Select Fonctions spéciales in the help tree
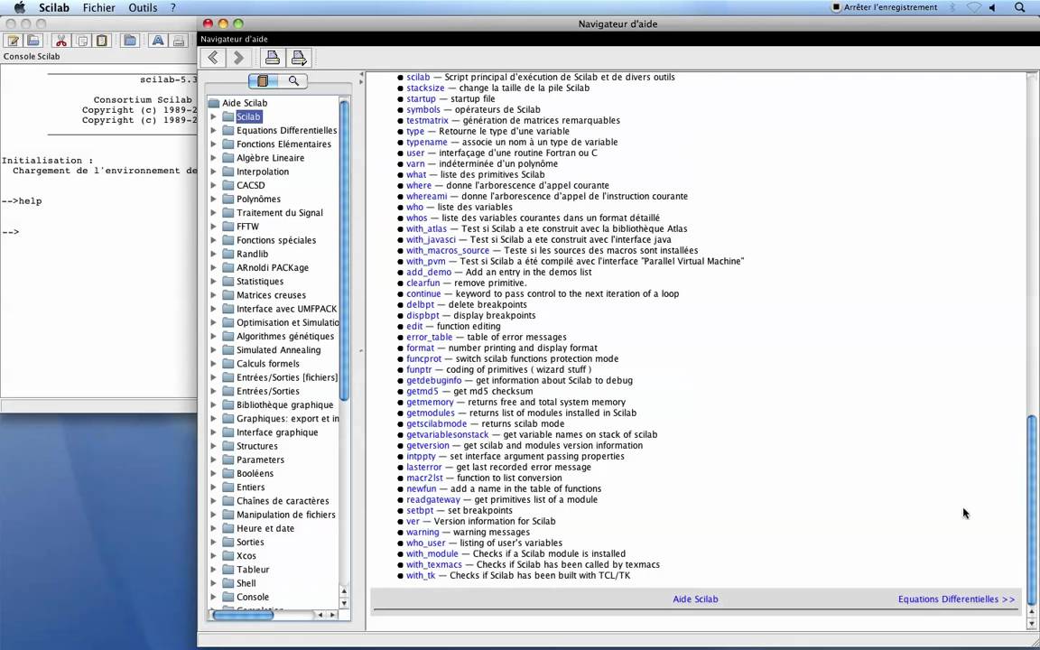The image size is (1040, 650). [276, 240]
